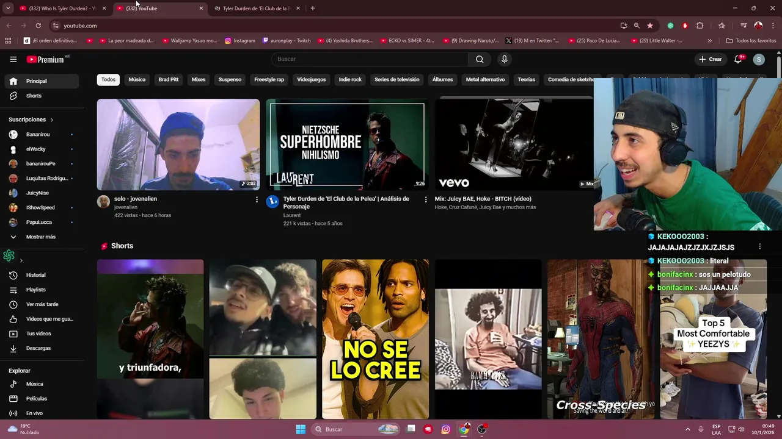The width and height of the screenshot is (782, 439).
Task: Open auronplay - Twitch bookmark
Action: point(287,41)
